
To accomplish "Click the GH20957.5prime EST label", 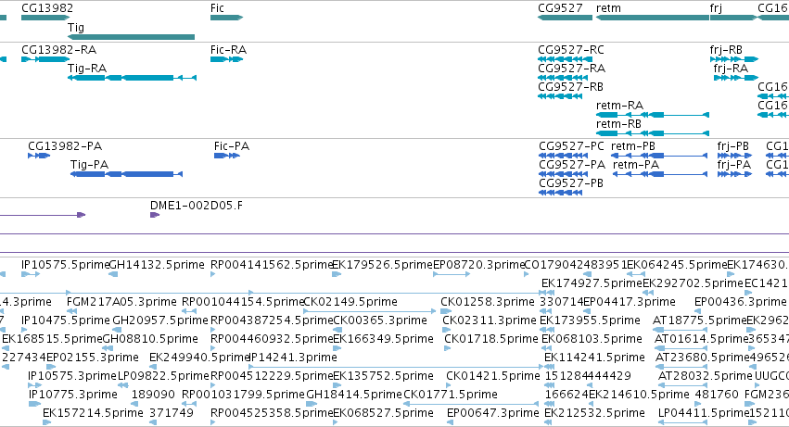I will click(160, 320).
